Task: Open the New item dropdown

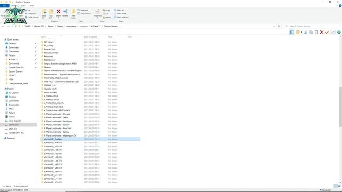Action: pyautogui.click(x=83, y=10)
